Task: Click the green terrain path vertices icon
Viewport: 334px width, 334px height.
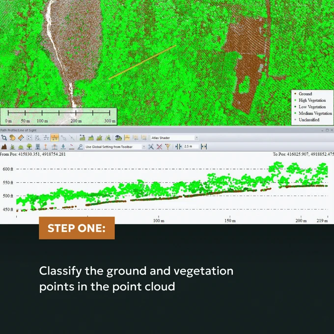Action: click(x=82, y=138)
